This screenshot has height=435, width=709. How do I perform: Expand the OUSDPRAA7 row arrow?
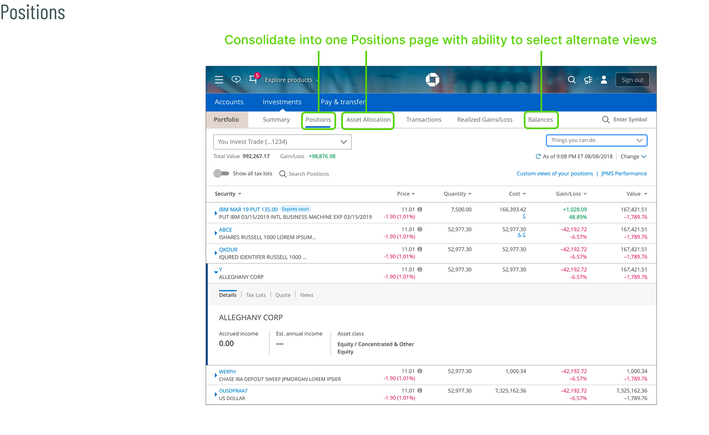click(216, 394)
